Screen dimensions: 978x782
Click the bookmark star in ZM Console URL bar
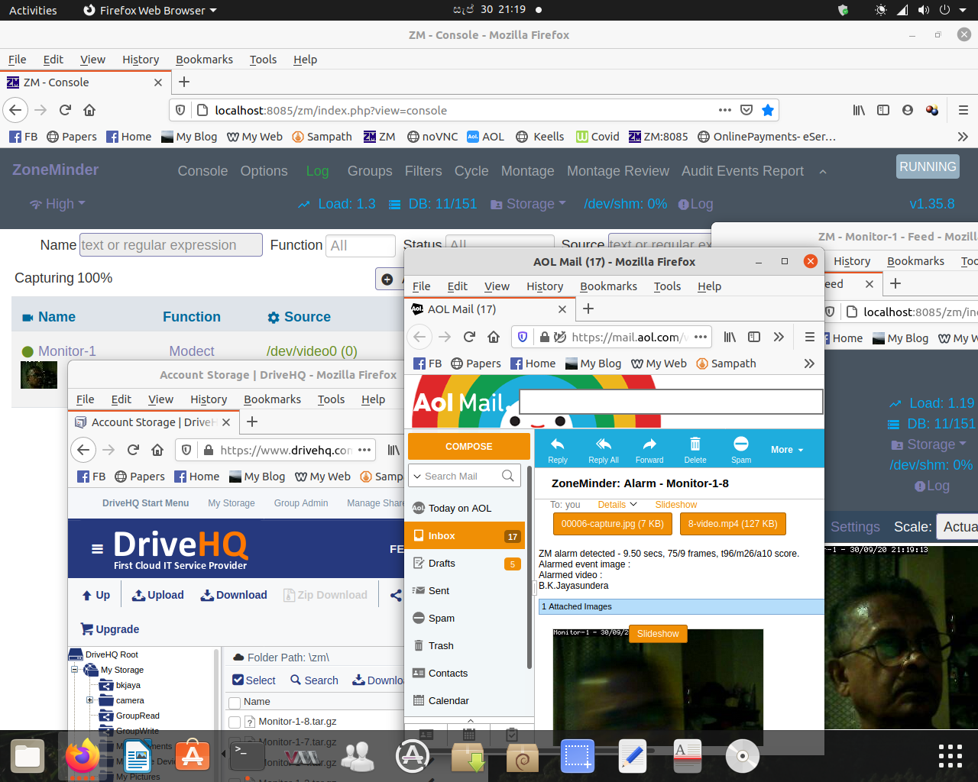768,110
